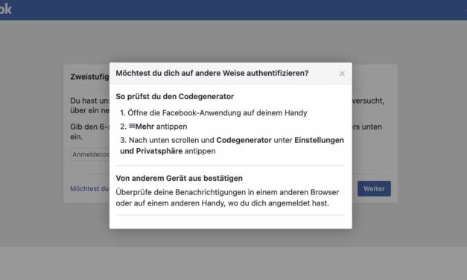Select the heading 'So prüfst du den Codegenerator'
This screenshot has width=467, height=280.
pos(175,97)
